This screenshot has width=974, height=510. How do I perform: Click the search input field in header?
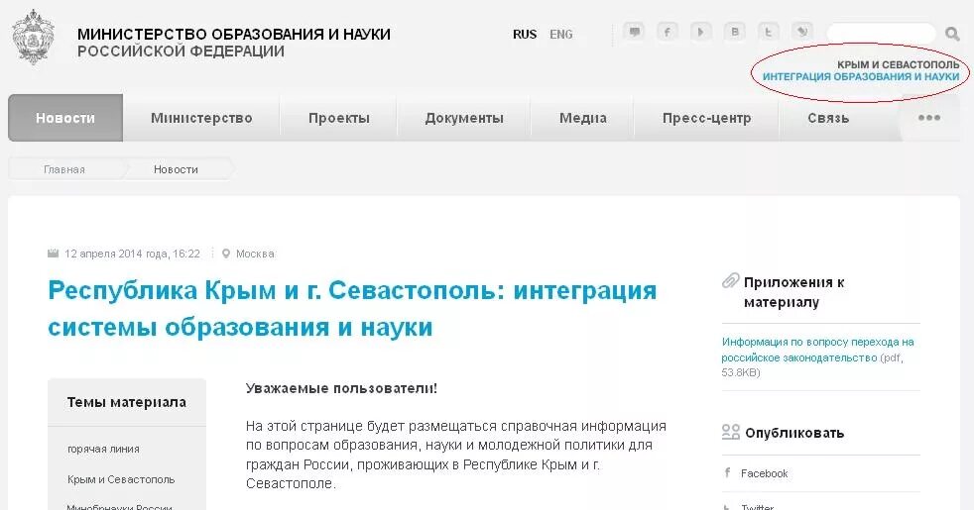pyautogui.click(x=881, y=34)
